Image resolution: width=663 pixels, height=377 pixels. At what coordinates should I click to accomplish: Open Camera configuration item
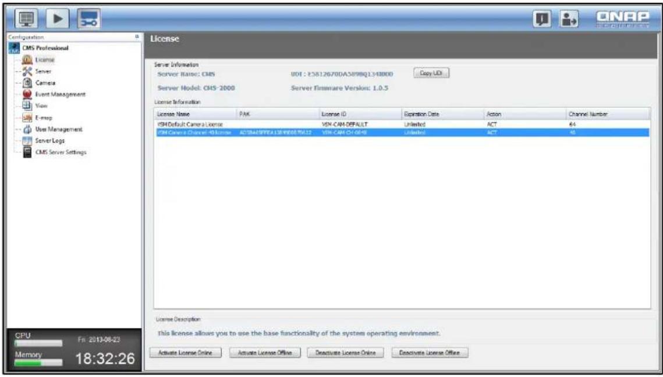point(45,83)
